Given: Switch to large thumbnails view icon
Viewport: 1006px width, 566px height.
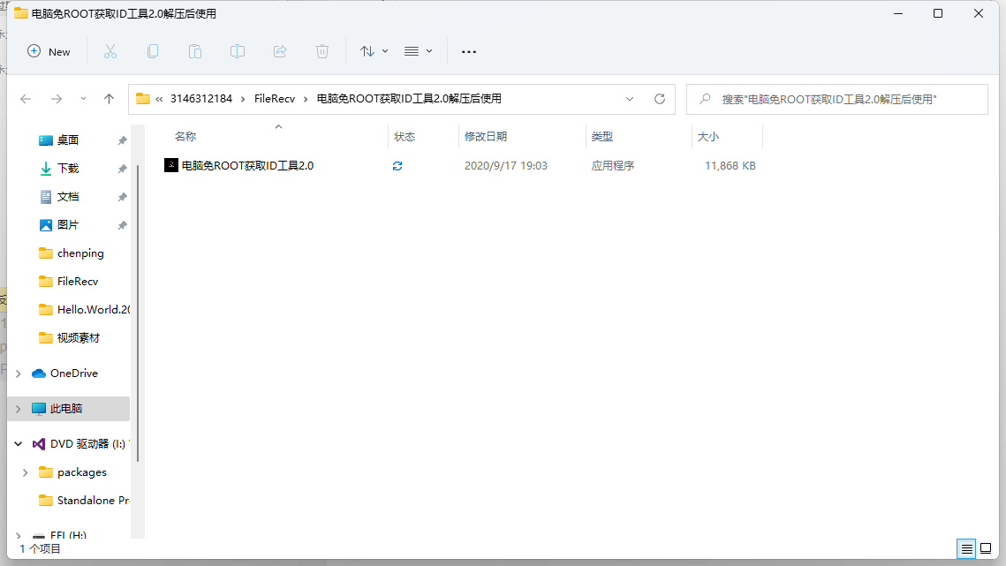Looking at the screenshot, I should tap(986, 548).
